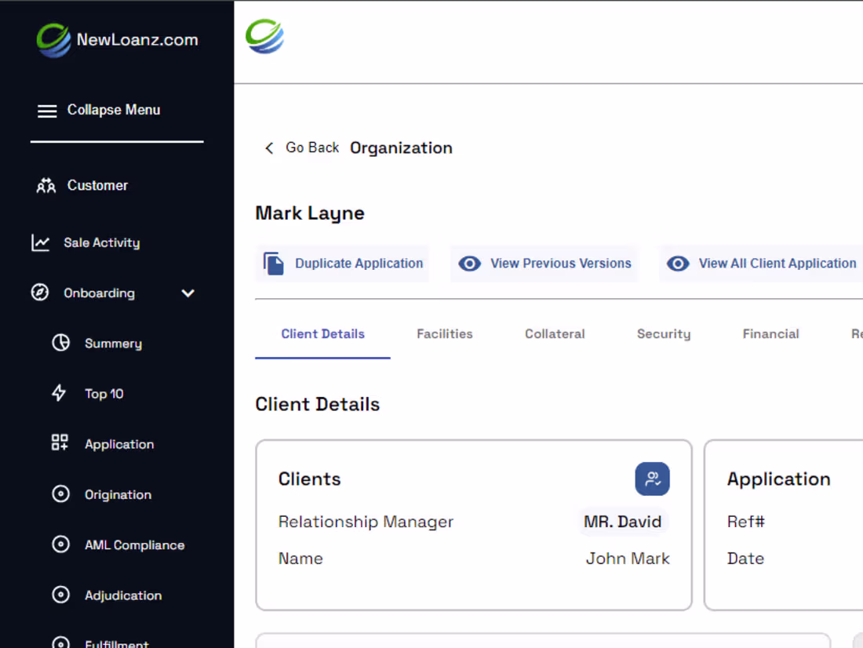
Task: Click View All Client Application button
Action: tap(761, 264)
